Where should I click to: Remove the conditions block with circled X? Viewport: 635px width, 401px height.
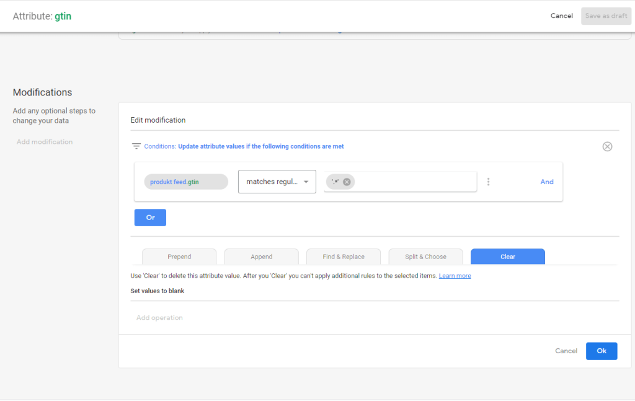[607, 146]
